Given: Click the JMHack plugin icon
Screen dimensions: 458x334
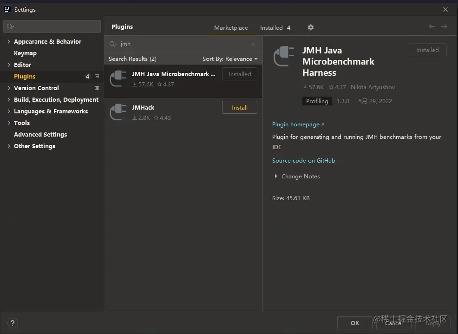Looking at the screenshot, I should click(118, 112).
